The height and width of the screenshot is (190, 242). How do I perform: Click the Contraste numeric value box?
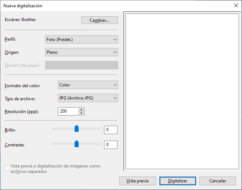click(x=111, y=145)
